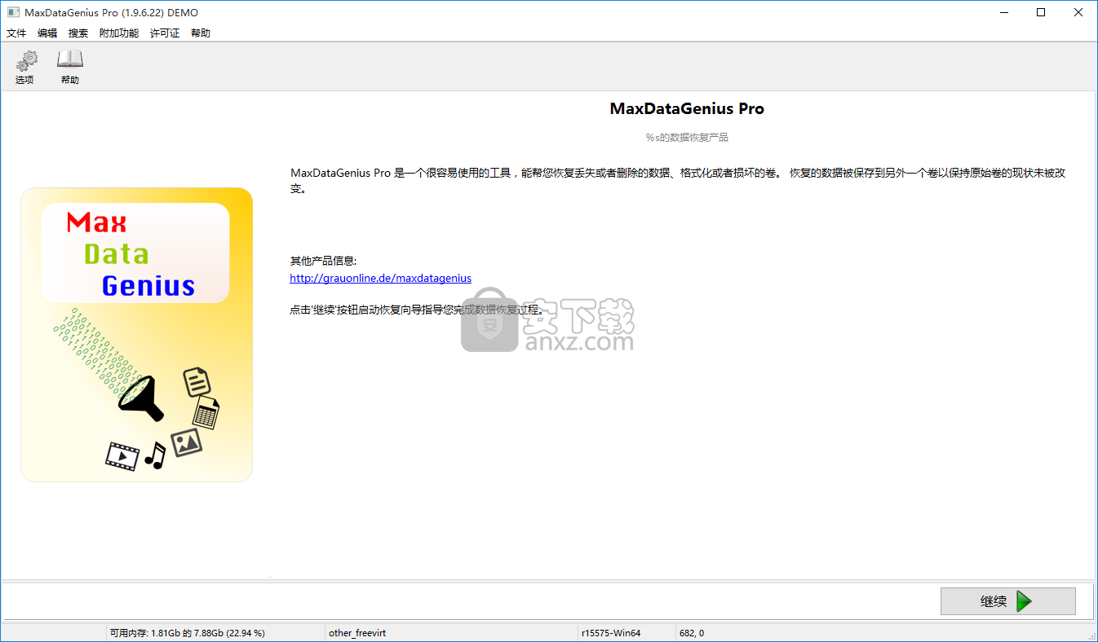Minimize the MaxDataGenius Pro window
Screen dimensions: 1098x642
point(1003,12)
